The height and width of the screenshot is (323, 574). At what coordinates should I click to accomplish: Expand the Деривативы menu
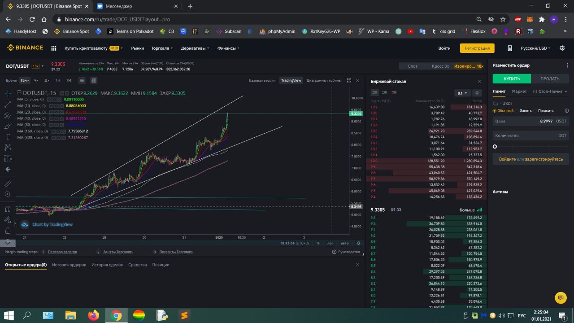[195, 48]
